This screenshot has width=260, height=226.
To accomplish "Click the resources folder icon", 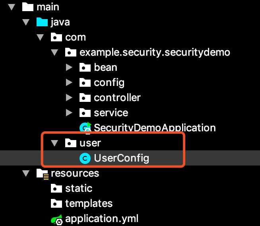I will coord(43,174).
